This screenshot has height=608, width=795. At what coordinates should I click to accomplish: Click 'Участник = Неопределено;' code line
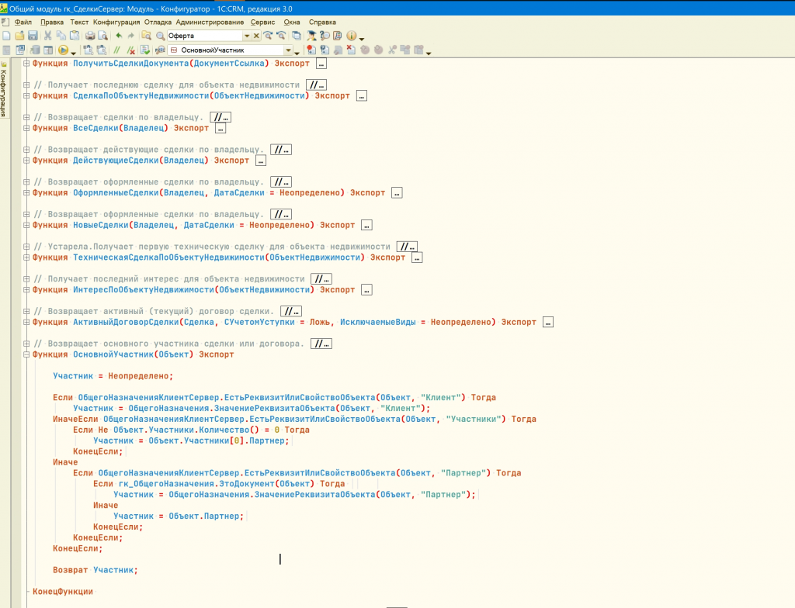coord(113,376)
